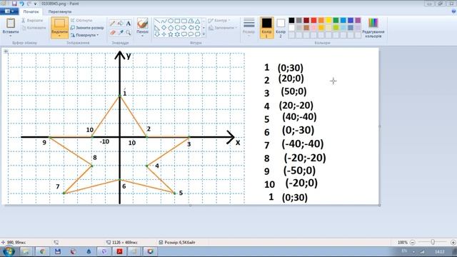Click the Undo icon in quick access toolbar
Viewport: 457px width, 257px height.
[x=21, y=4]
